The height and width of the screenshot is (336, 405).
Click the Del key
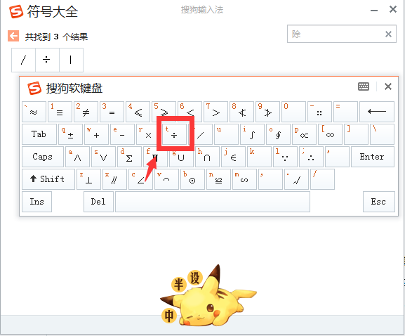98,202
